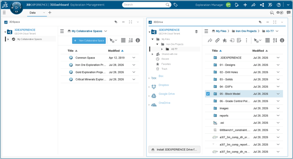Collapse Iron Ore Projects tree node
This screenshot has width=293, height=159.
[x=157, y=44]
